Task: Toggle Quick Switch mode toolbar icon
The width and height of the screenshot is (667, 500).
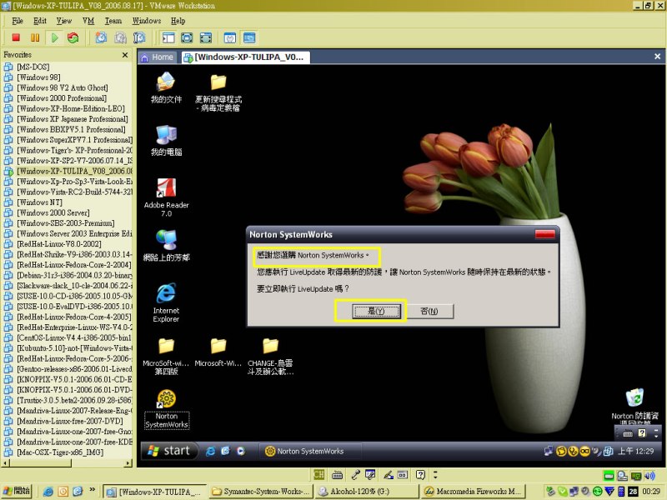Action: pos(187,37)
